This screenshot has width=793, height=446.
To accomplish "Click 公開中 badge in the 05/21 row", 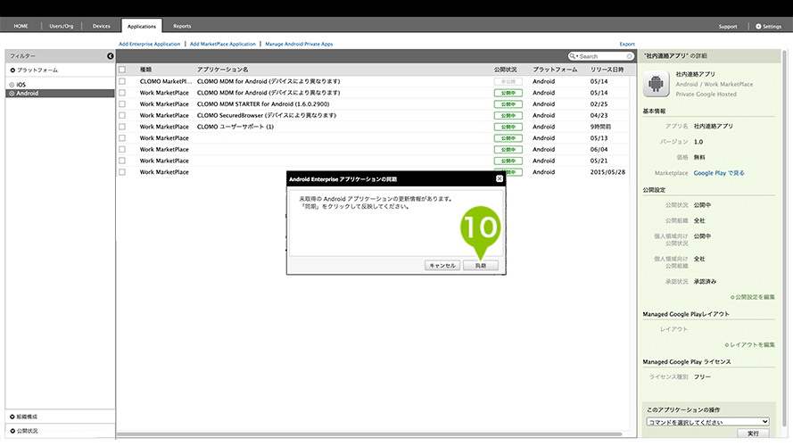I will pos(508,161).
